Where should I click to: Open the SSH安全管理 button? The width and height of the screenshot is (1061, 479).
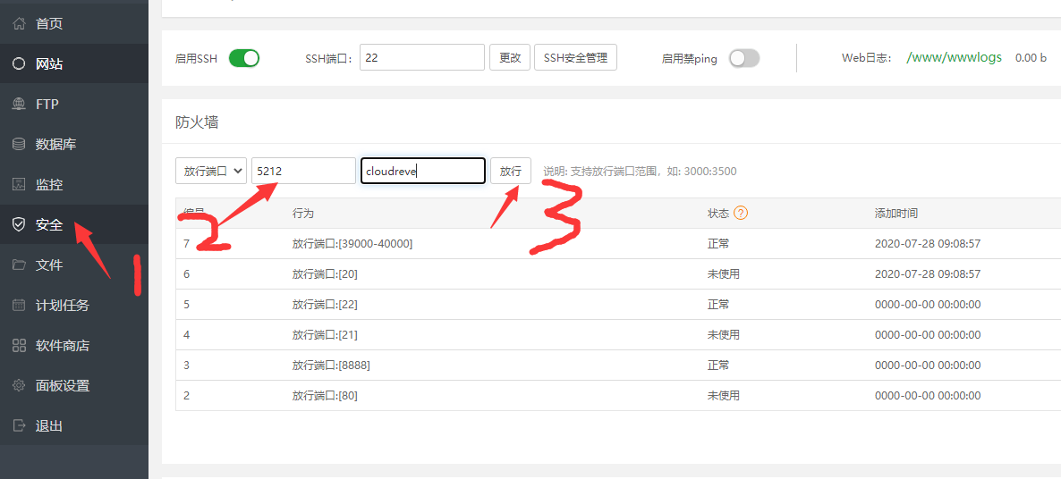click(x=575, y=58)
